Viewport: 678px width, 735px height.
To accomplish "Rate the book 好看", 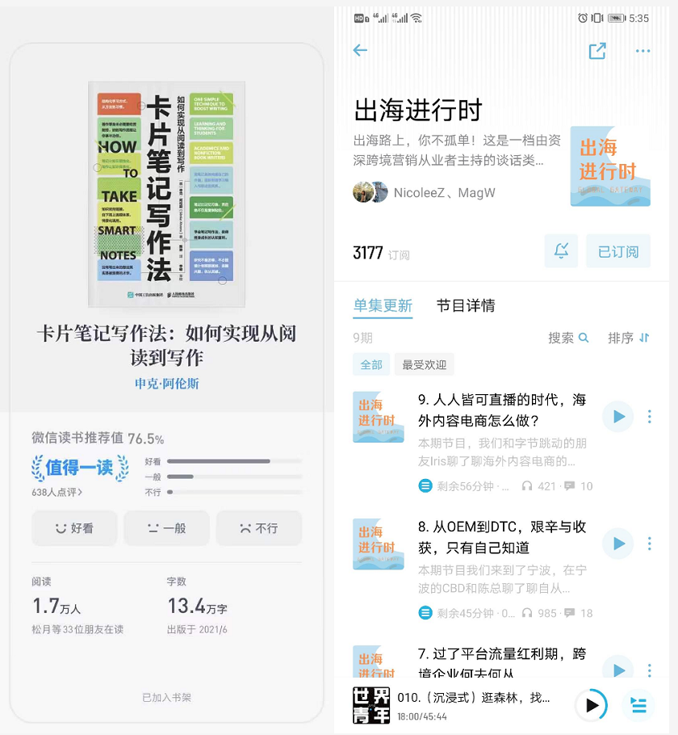I will pyautogui.click(x=74, y=527).
